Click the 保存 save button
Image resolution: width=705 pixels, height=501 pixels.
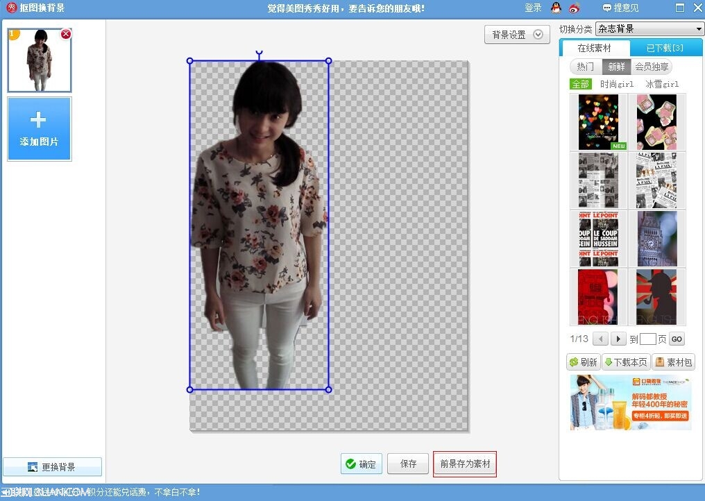tap(408, 464)
